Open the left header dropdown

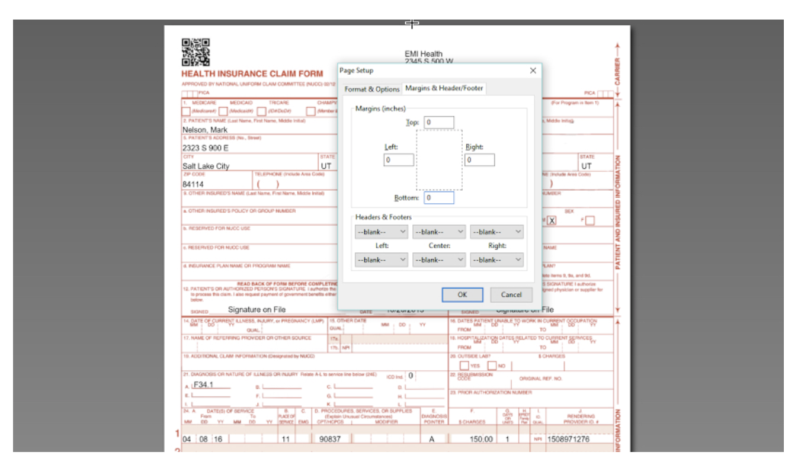coord(381,232)
